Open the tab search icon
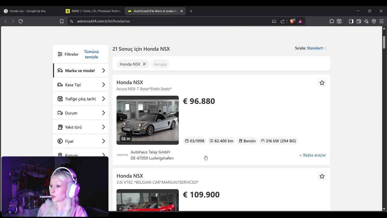Viewport: 387px width, 218px height. (339, 21)
